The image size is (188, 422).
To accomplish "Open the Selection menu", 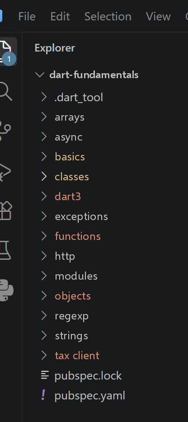I will point(108,17).
